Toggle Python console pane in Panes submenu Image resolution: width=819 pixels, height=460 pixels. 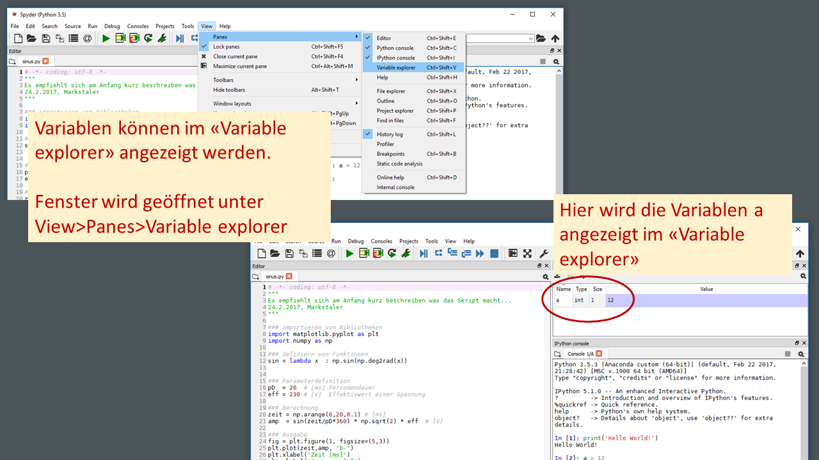pos(413,48)
